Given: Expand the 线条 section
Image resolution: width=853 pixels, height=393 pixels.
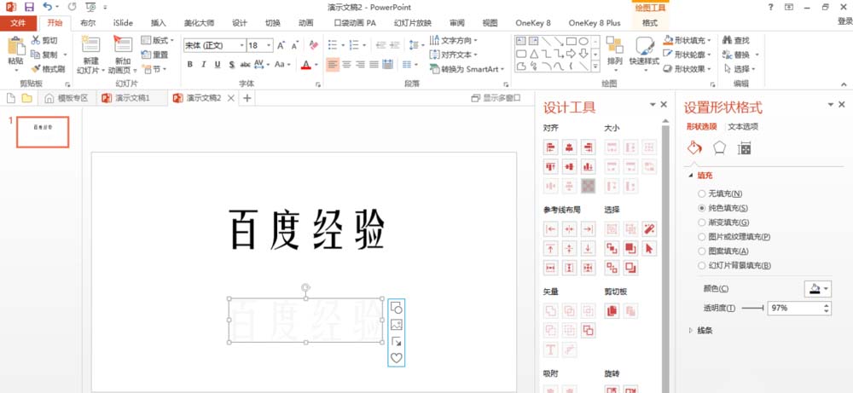Looking at the screenshot, I should coord(691,330).
